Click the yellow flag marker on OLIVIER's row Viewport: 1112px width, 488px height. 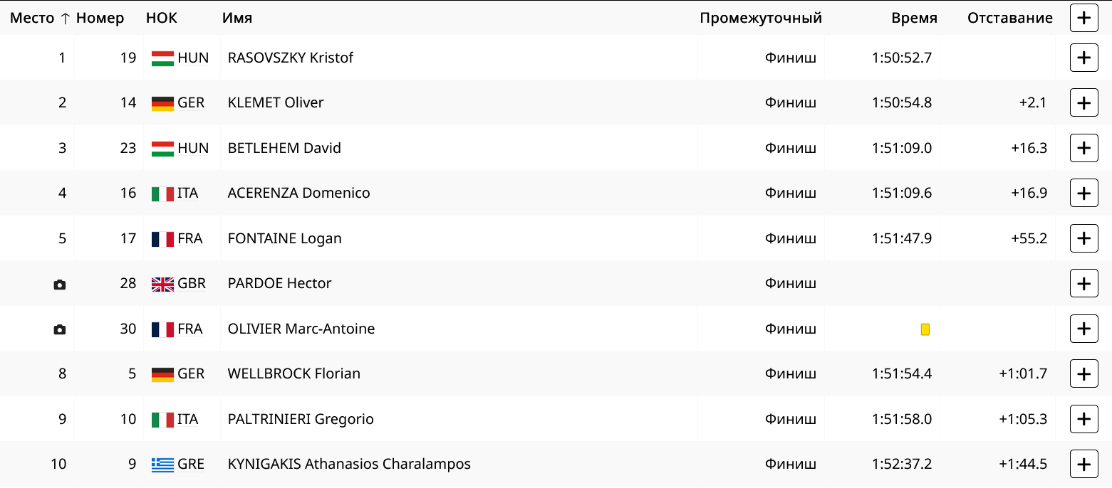point(926,329)
